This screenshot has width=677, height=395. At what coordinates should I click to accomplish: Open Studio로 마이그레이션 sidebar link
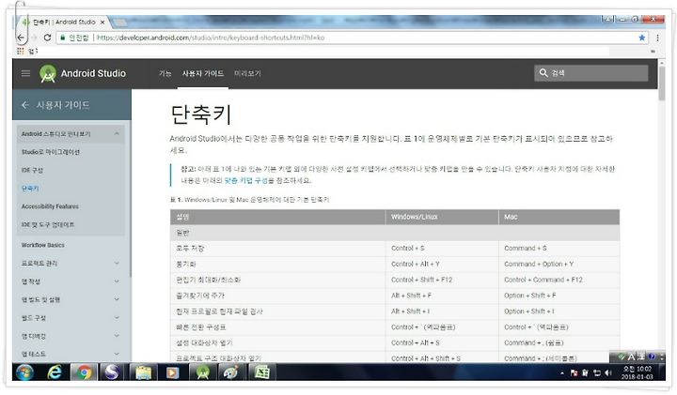click(51, 152)
